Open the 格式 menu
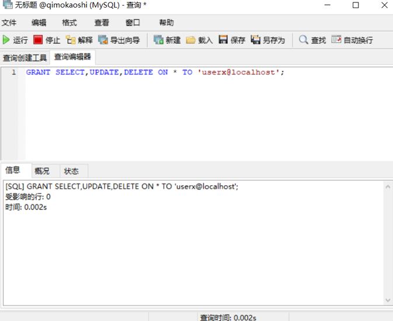 tap(69, 23)
